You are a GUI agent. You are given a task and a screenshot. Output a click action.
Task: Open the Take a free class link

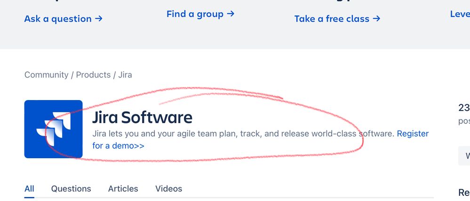(x=337, y=19)
